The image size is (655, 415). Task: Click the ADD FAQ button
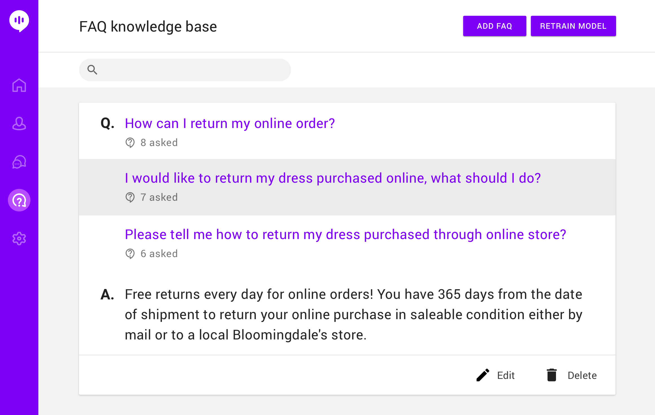494,26
